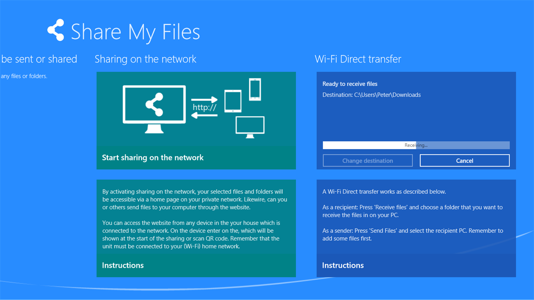
Task: Click the desktop monitor icon in the illustration
Action: (250, 125)
